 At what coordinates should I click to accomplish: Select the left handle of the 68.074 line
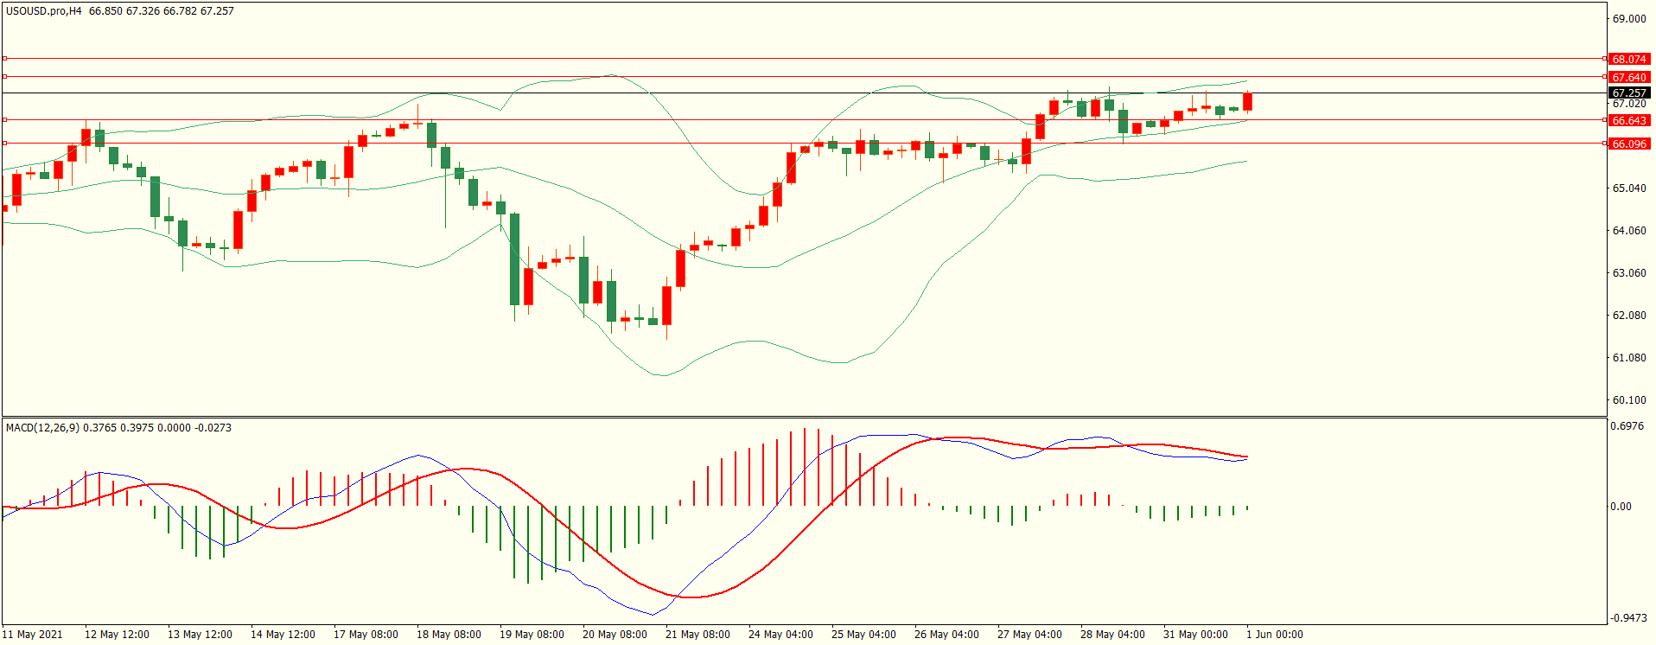5,59
